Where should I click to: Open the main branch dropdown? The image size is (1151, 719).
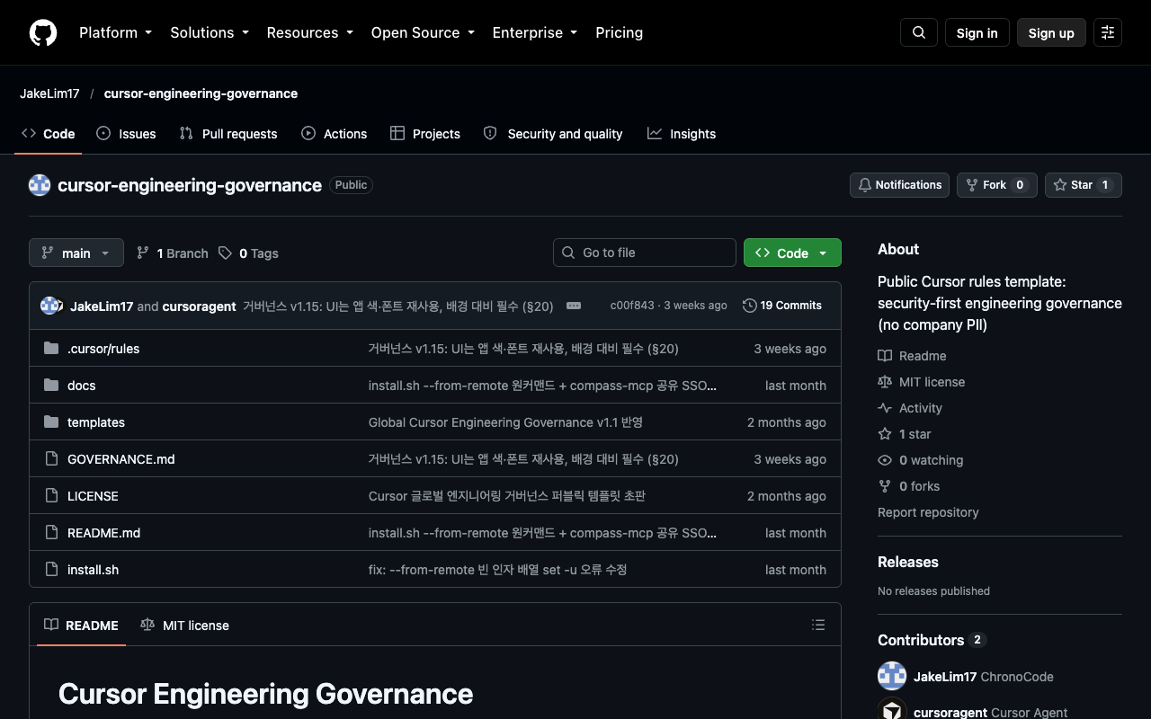76,253
